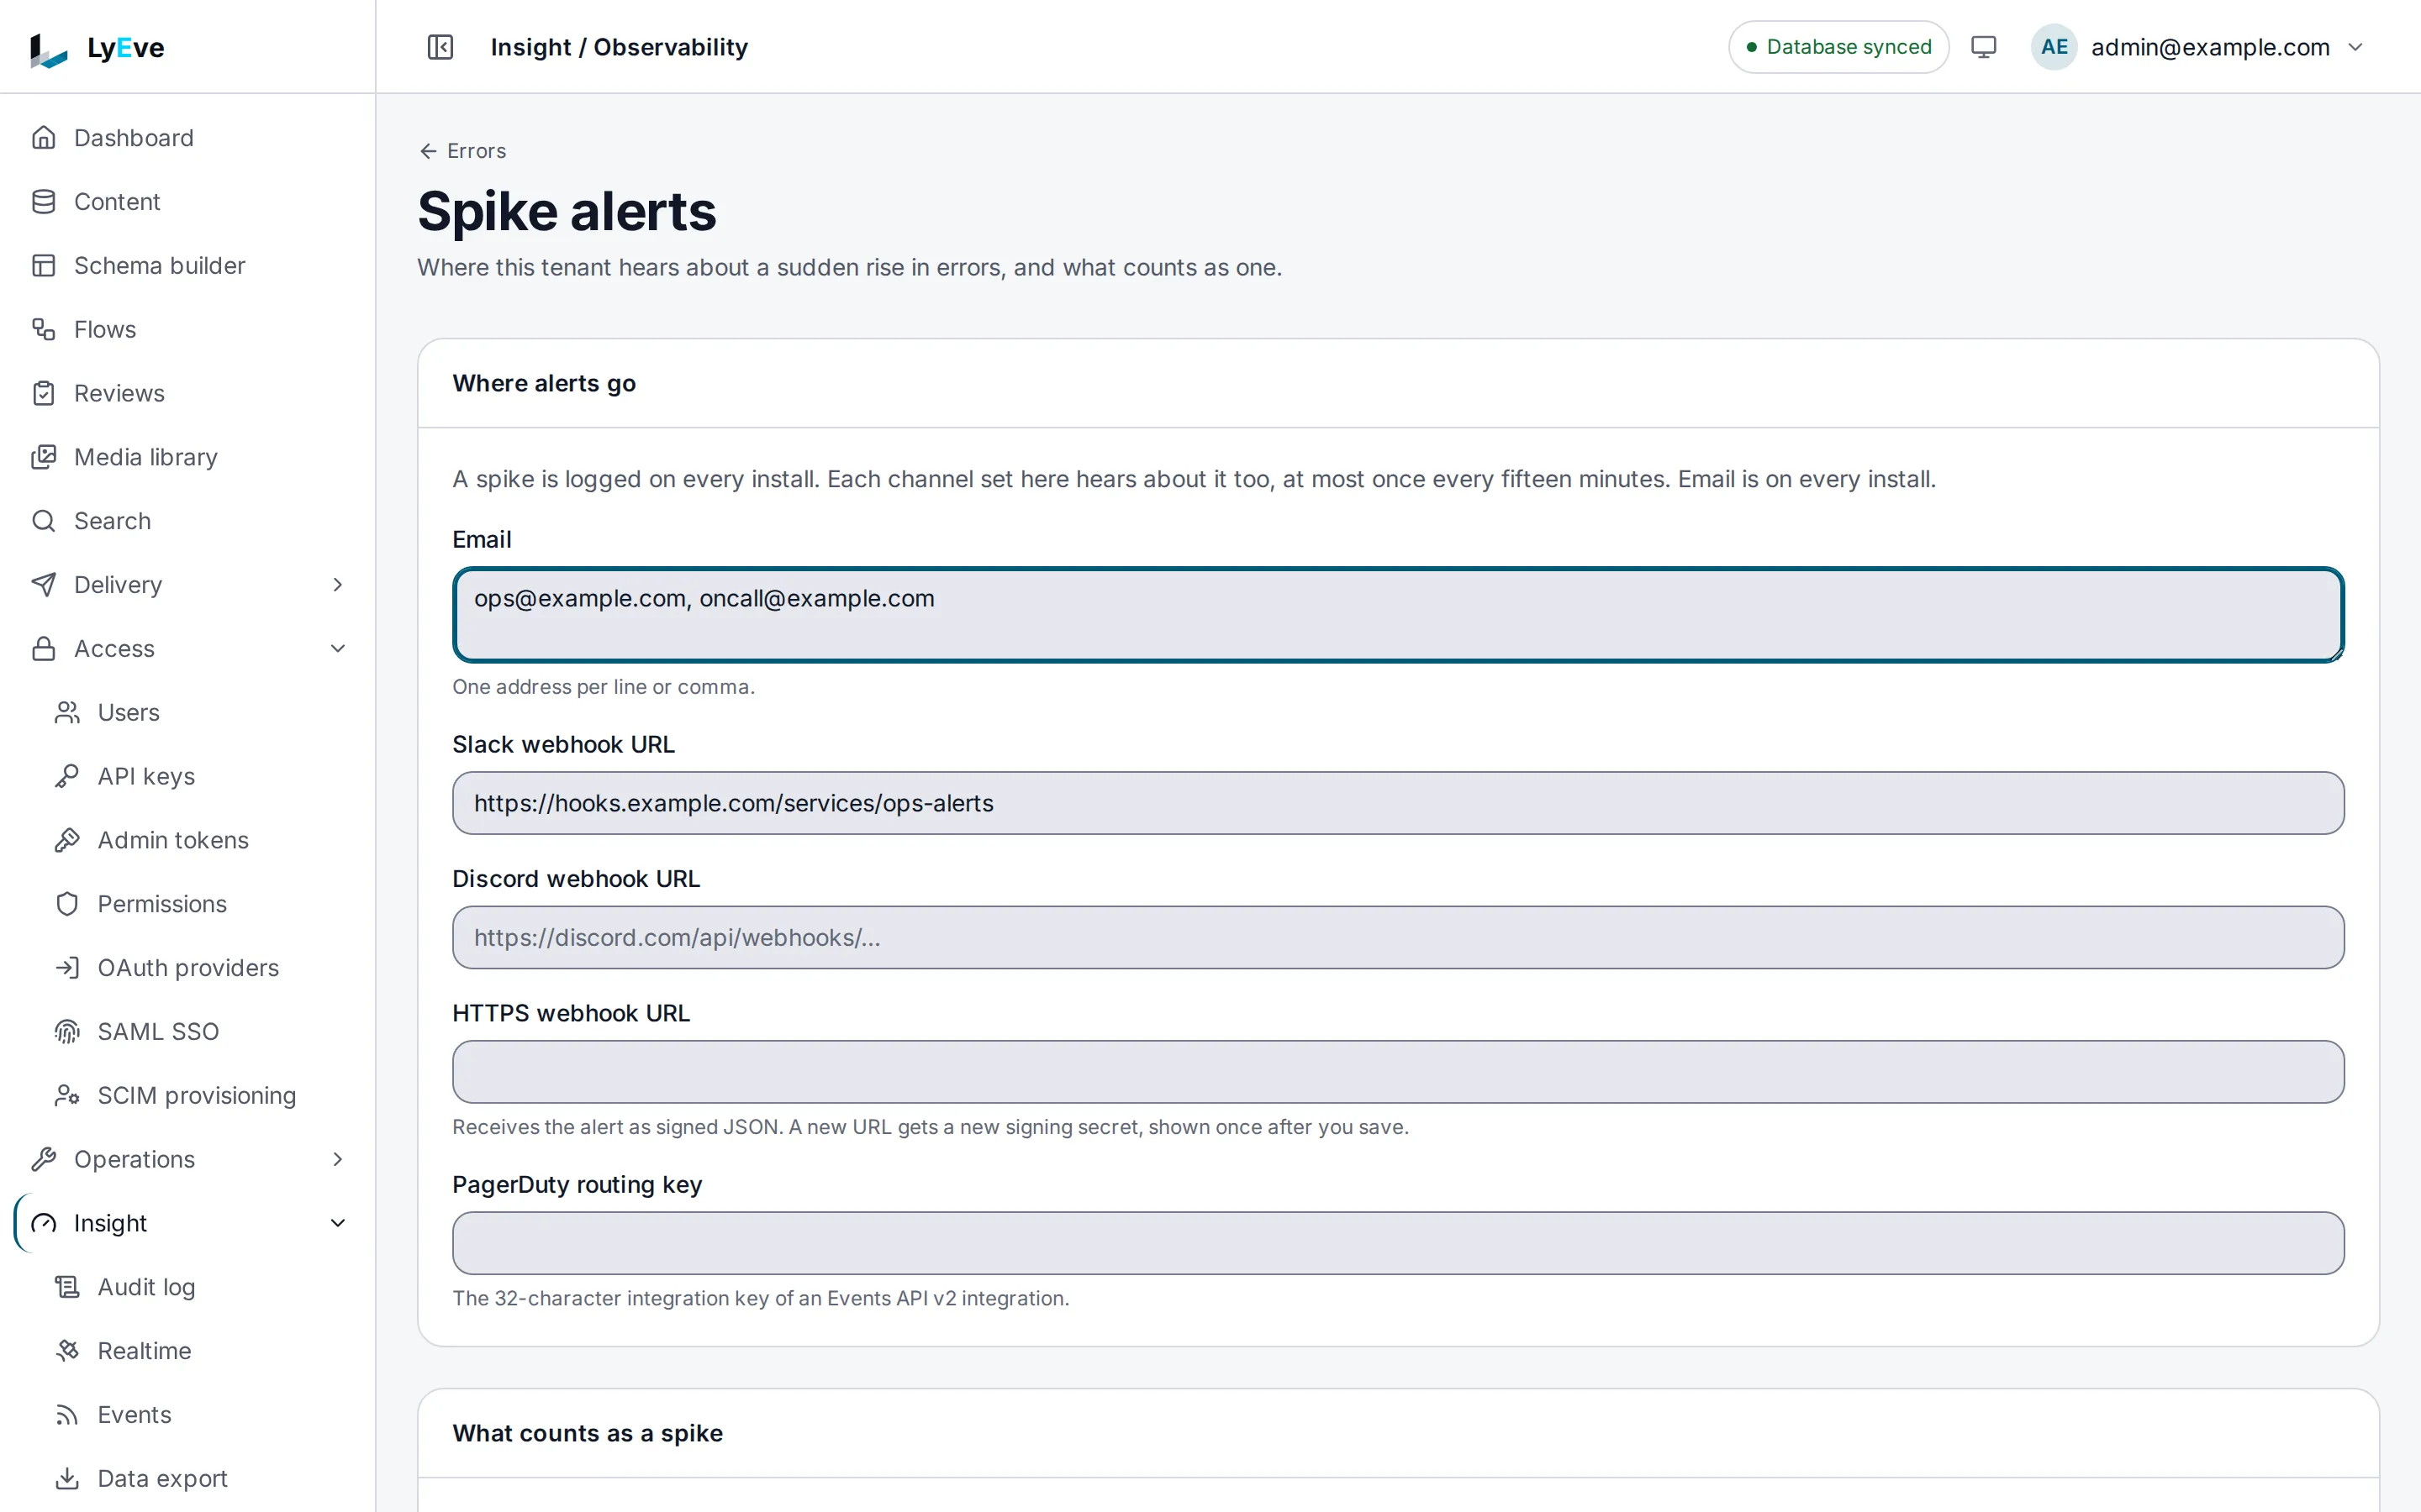Click the Slack webhook URL field
The height and width of the screenshot is (1512, 2421).
pos(1398,803)
